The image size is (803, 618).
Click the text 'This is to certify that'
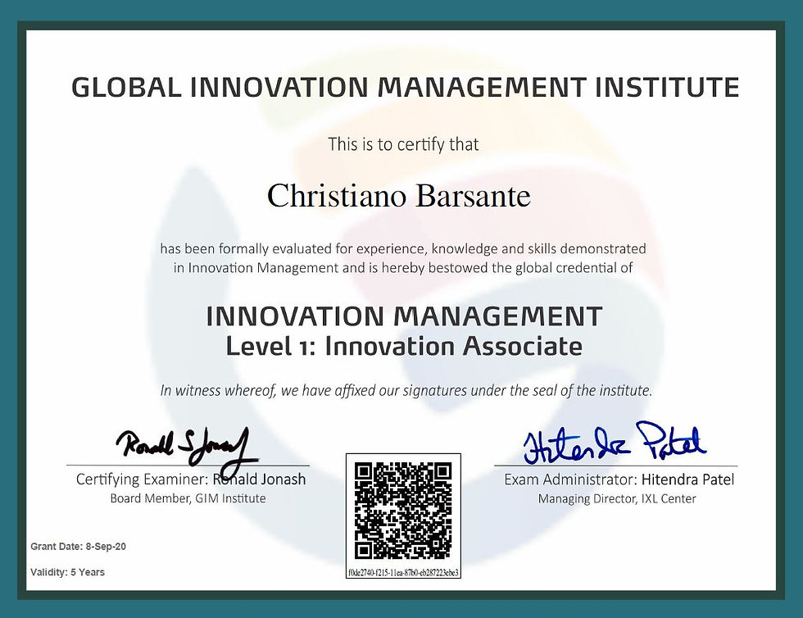(x=403, y=144)
